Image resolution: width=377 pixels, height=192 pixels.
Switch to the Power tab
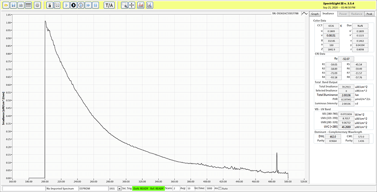(x=343, y=14)
